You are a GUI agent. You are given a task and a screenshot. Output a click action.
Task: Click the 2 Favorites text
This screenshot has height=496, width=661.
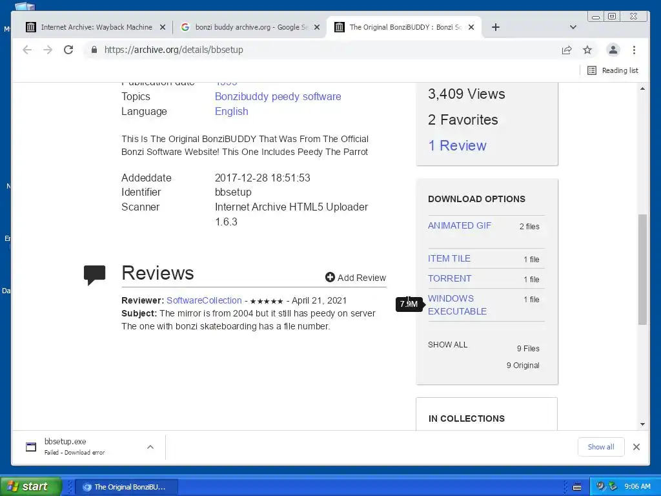pyautogui.click(x=463, y=119)
